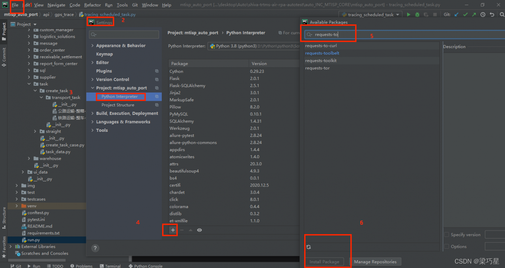
Task: Select requirements.txt in project tree
Action: tap(43, 233)
